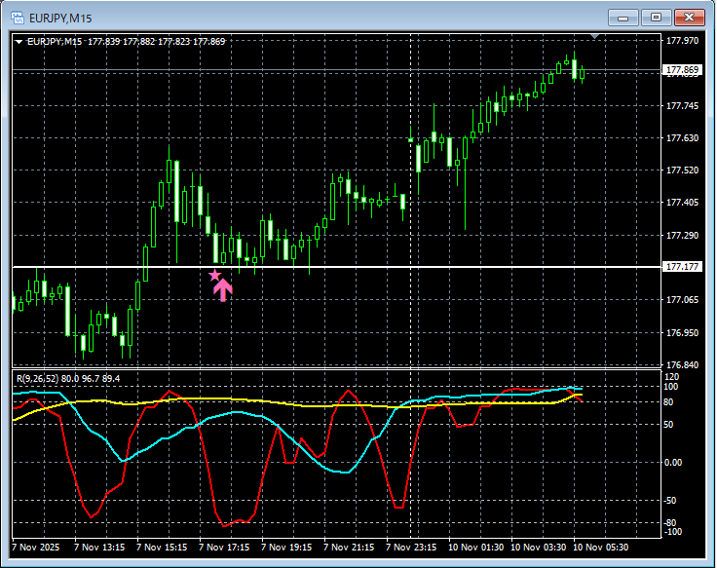Click the current price label 177.869
The height and width of the screenshot is (568, 717).
tap(682, 70)
